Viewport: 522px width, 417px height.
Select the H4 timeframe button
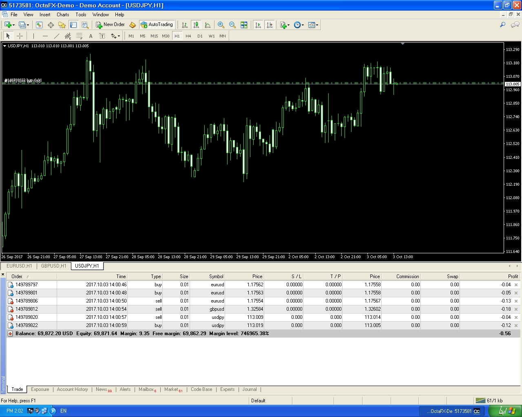(188, 36)
